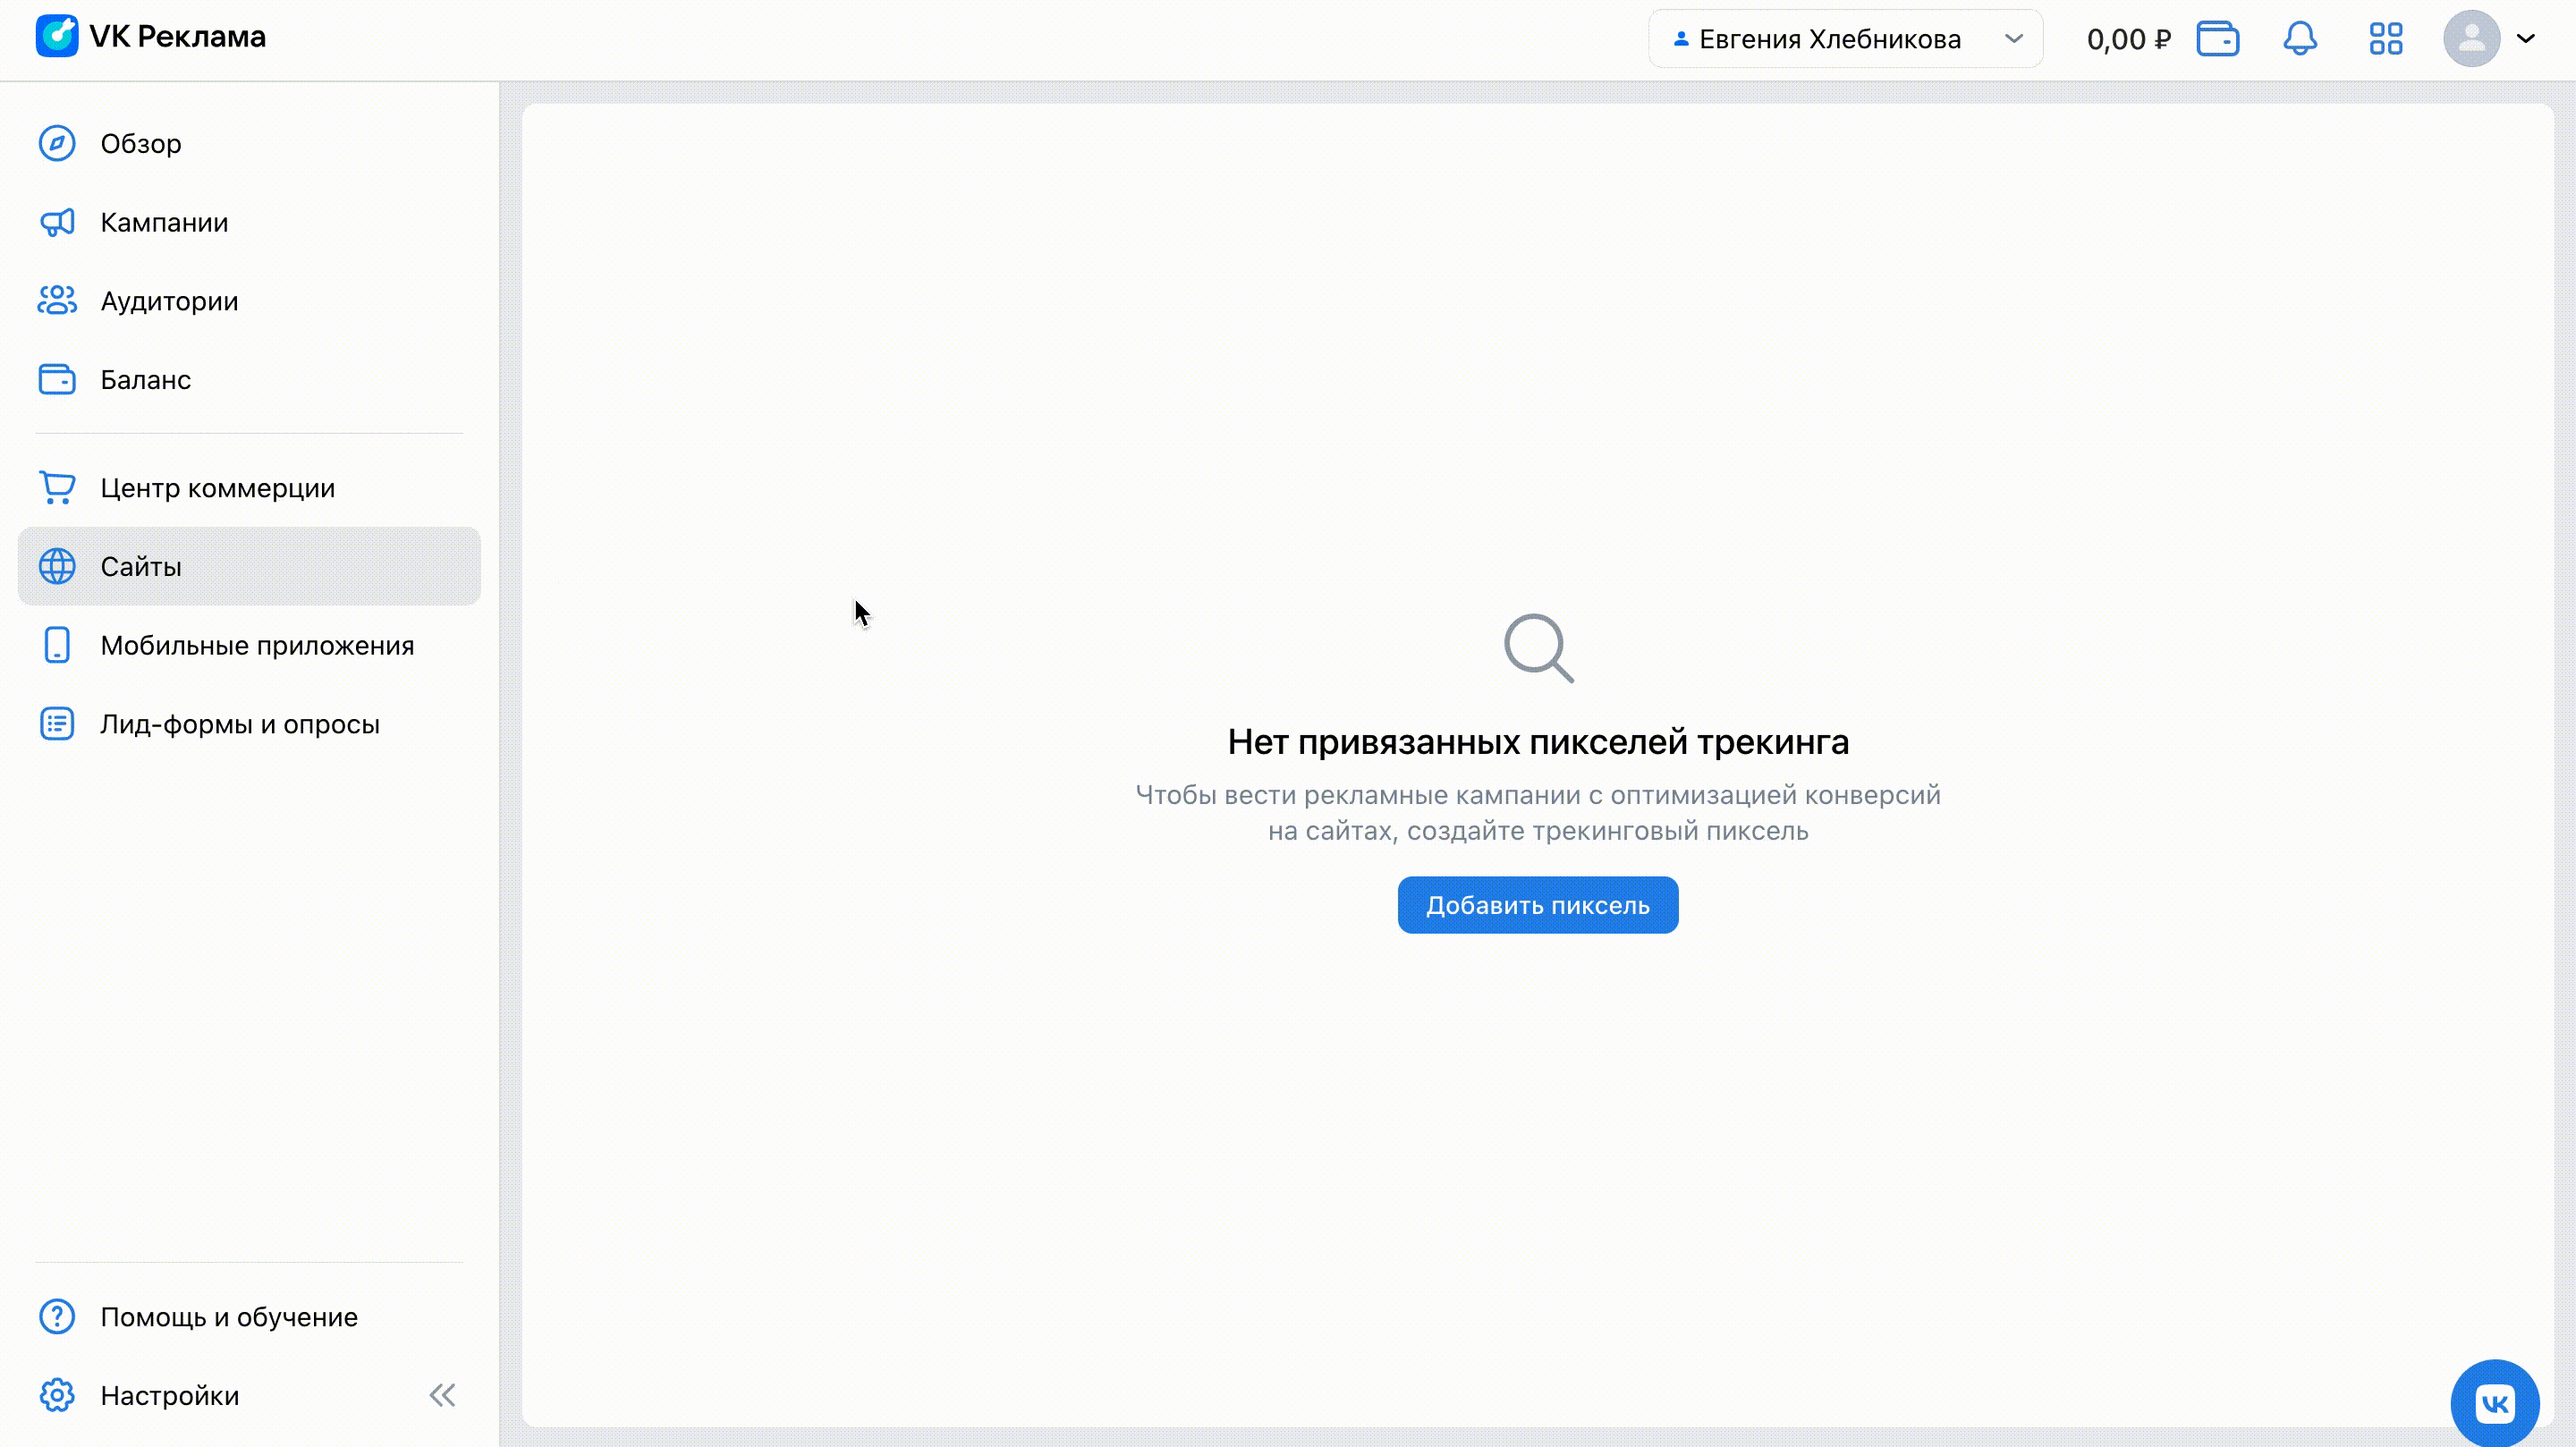This screenshot has height=1447, width=2576.
Task: Select Мобильные приложения in sidebar
Action: (257, 646)
